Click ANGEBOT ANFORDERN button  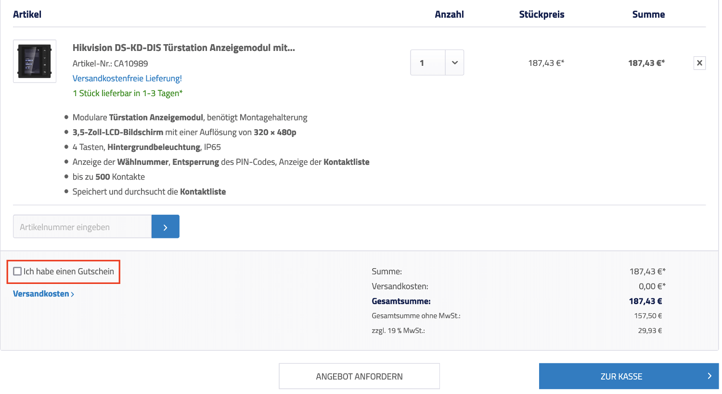(x=359, y=376)
